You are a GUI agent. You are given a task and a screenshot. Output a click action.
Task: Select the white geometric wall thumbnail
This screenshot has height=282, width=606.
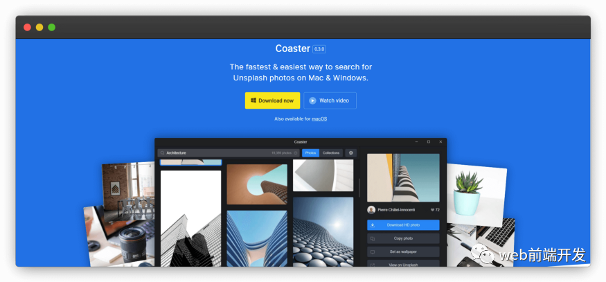[323, 175]
